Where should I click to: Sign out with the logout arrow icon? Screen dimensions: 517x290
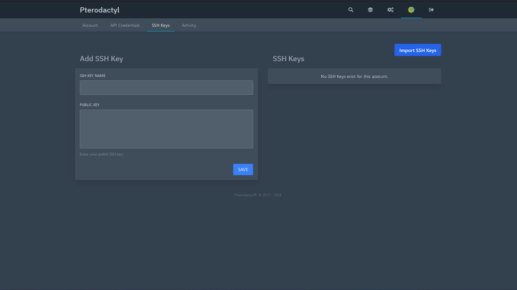pyautogui.click(x=431, y=10)
